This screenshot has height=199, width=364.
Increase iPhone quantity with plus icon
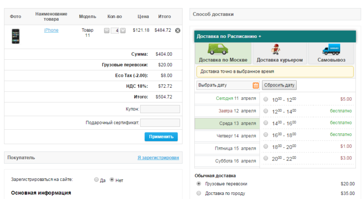pyautogui.click(x=123, y=30)
